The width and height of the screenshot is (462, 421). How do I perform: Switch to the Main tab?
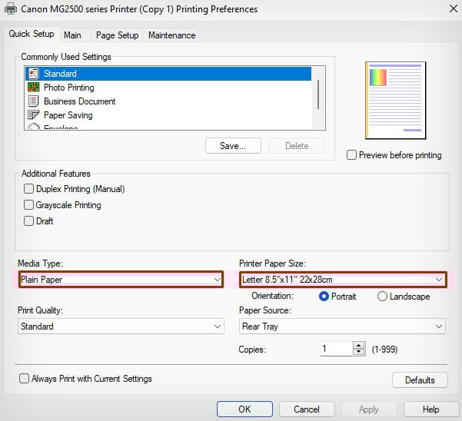click(72, 35)
